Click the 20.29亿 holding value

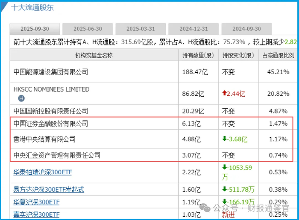193,111
